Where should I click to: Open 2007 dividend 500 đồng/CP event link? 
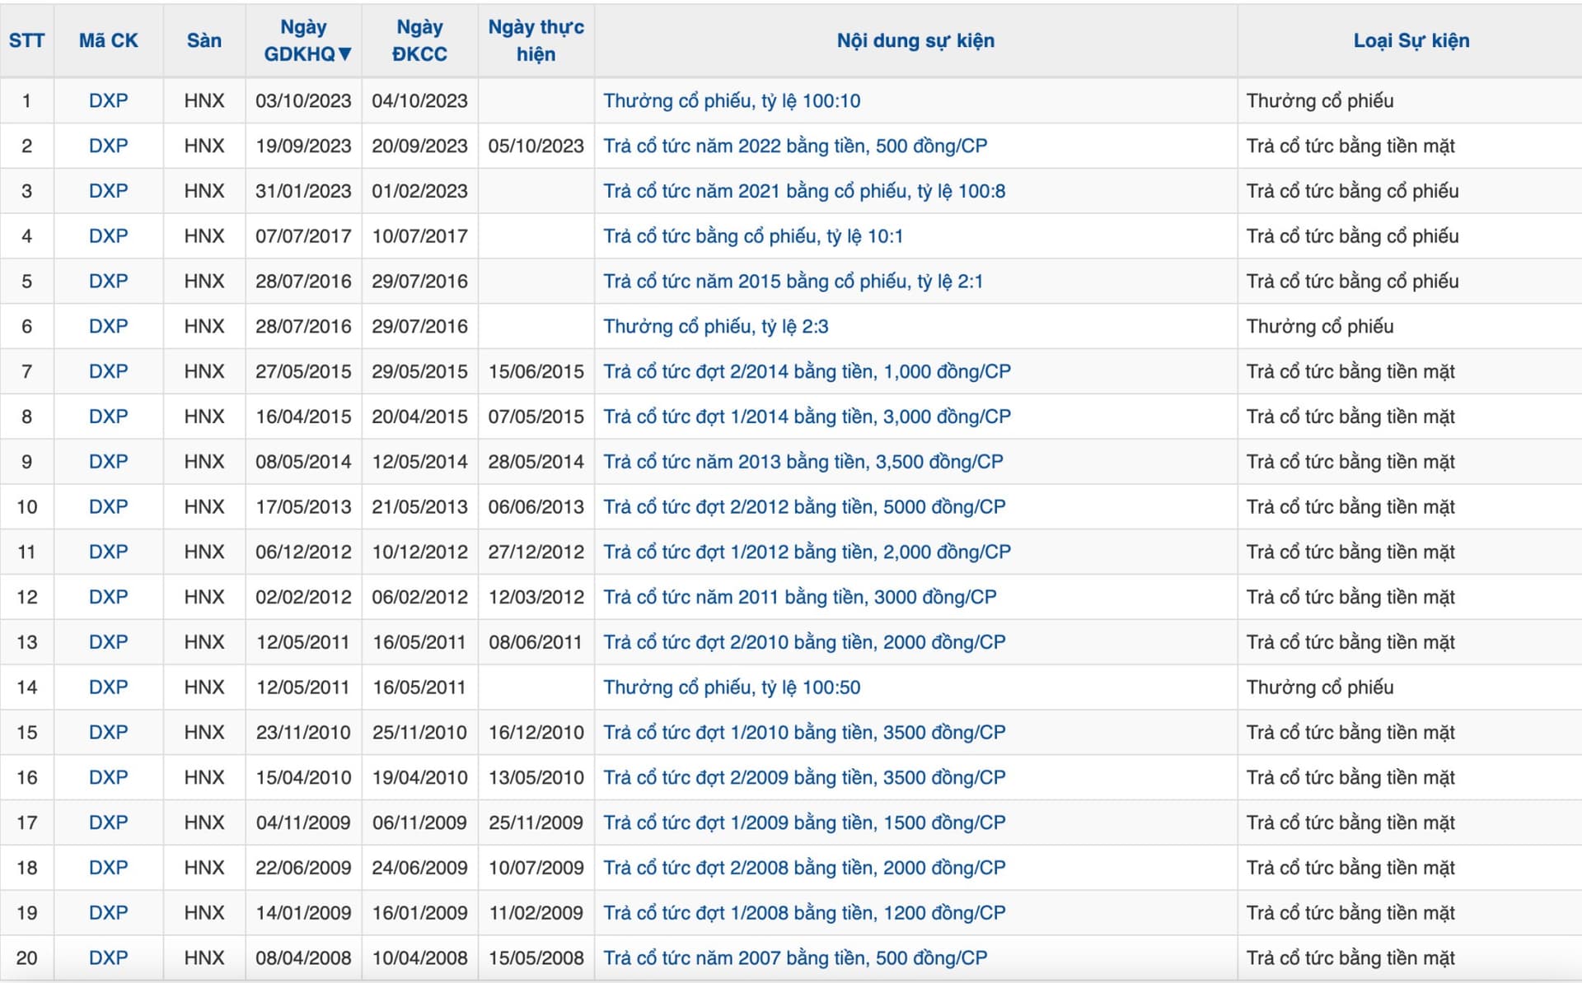794,957
